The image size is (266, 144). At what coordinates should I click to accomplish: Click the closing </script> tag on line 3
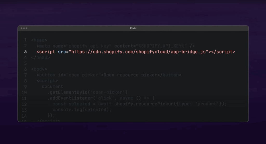tap(223, 52)
